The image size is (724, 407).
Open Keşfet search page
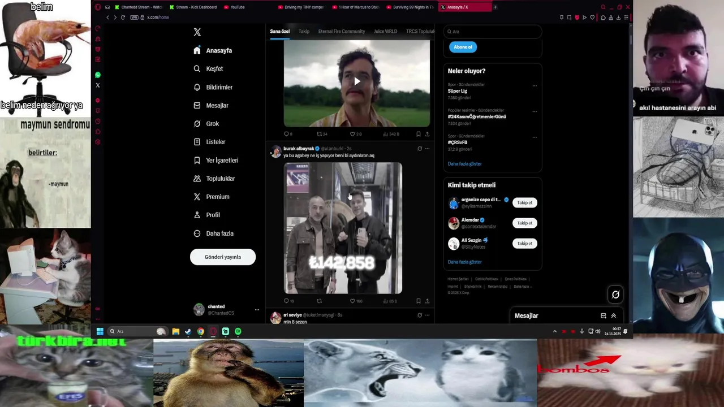click(x=208, y=68)
